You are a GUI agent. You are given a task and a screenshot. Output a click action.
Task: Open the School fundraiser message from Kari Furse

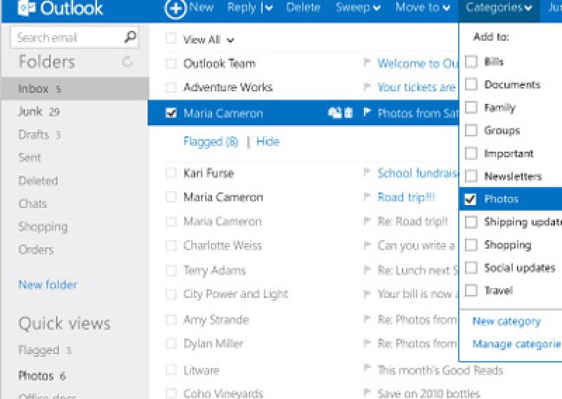pos(418,173)
